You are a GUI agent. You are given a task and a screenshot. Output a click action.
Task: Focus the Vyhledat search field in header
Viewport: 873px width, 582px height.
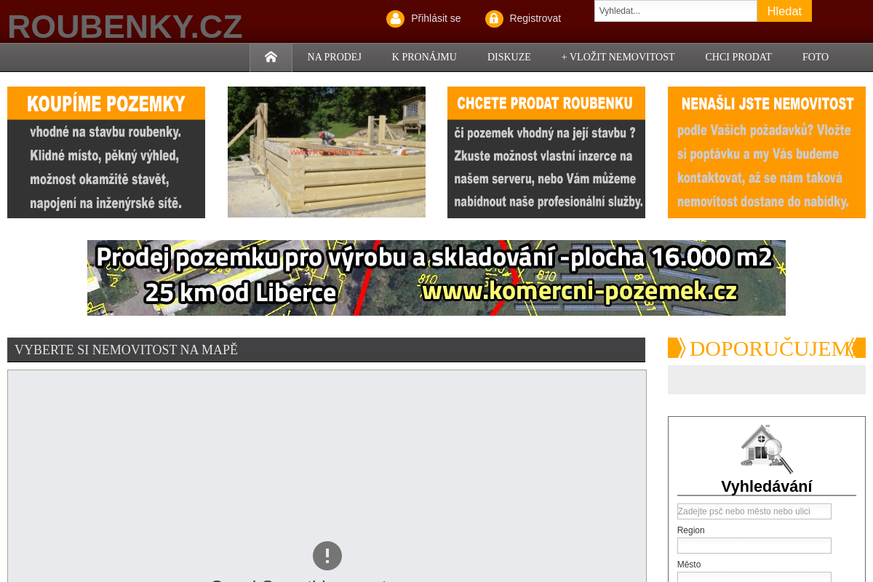676,11
